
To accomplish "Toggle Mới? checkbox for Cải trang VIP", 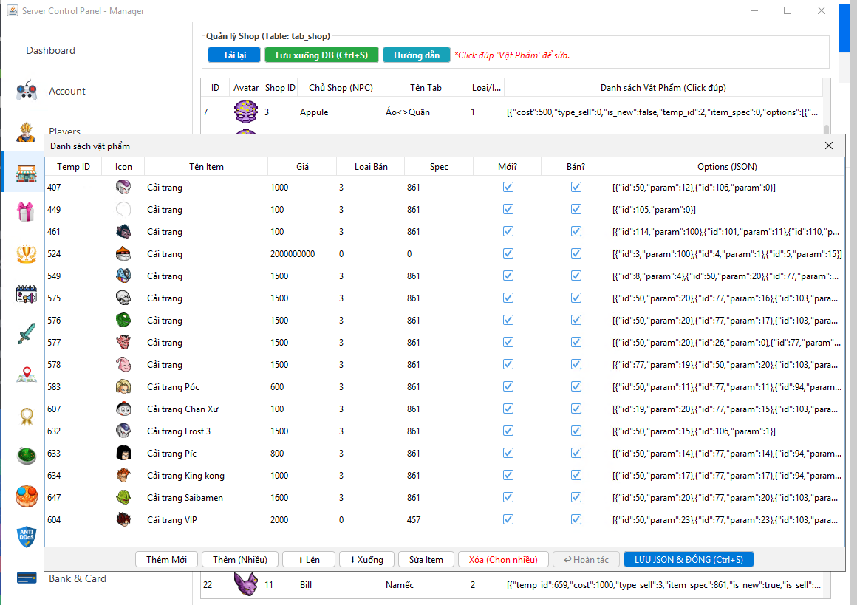I will (508, 519).
